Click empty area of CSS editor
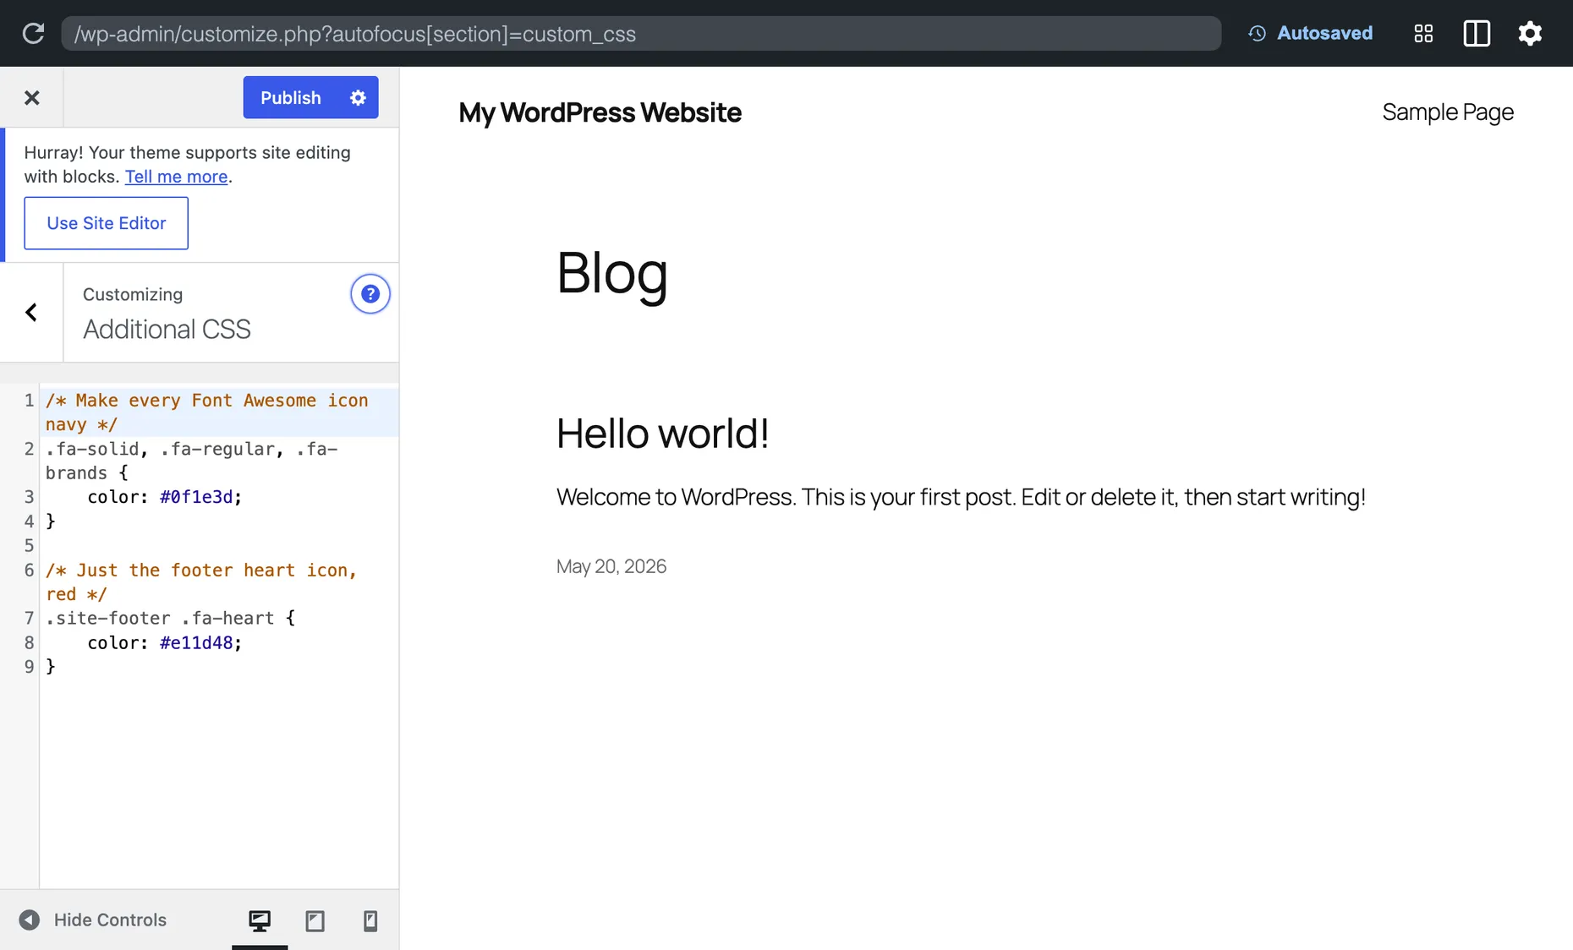Viewport: 1573px width, 950px height. tap(219, 782)
